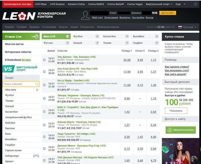Viewport: 201px width, 164px height.
Task: Toggle the Волейбол filter checkbox
Action: coord(157,36)
